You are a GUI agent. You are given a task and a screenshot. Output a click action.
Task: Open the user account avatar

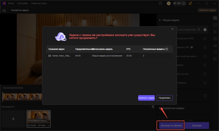coord(190,3)
